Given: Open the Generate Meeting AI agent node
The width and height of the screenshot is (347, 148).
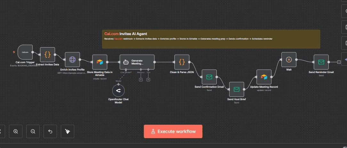Looking at the screenshot, I should 137,62.
